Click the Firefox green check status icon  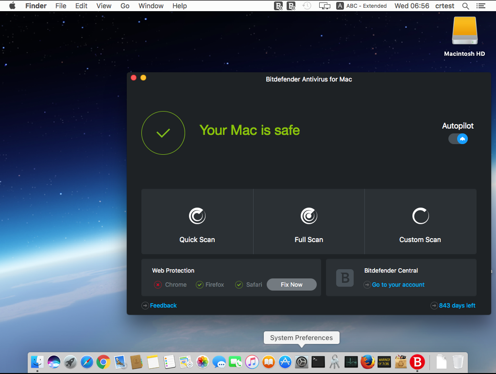[x=200, y=285]
